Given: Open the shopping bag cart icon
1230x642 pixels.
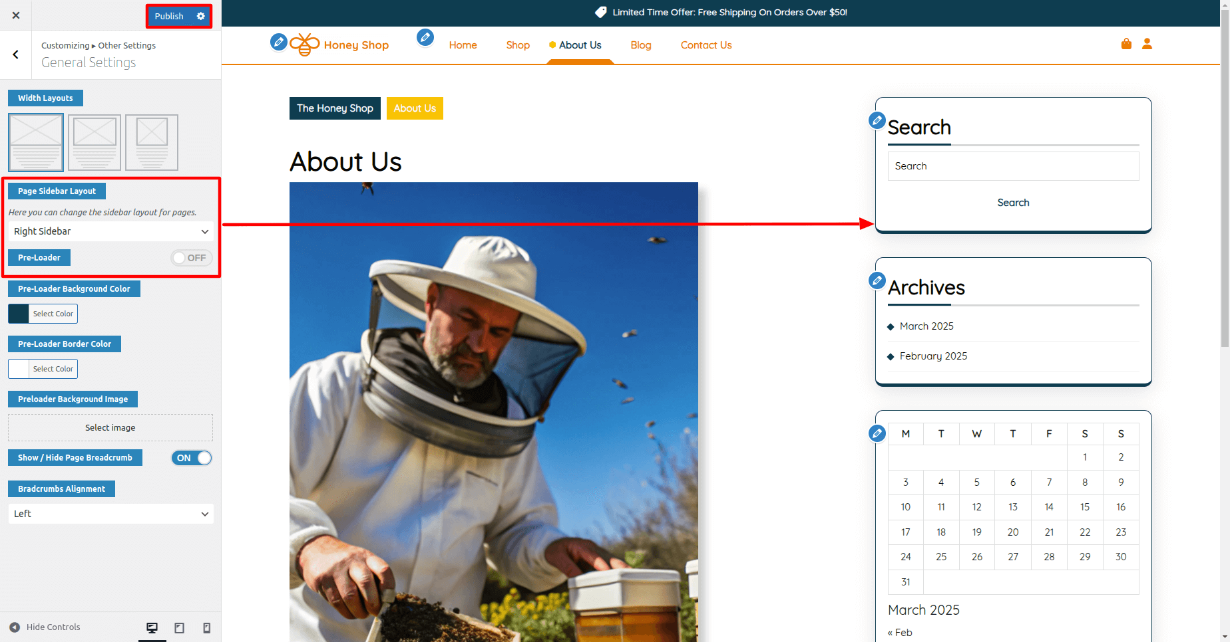Looking at the screenshot, I should pyautogui.click(x=1126, y=44).
